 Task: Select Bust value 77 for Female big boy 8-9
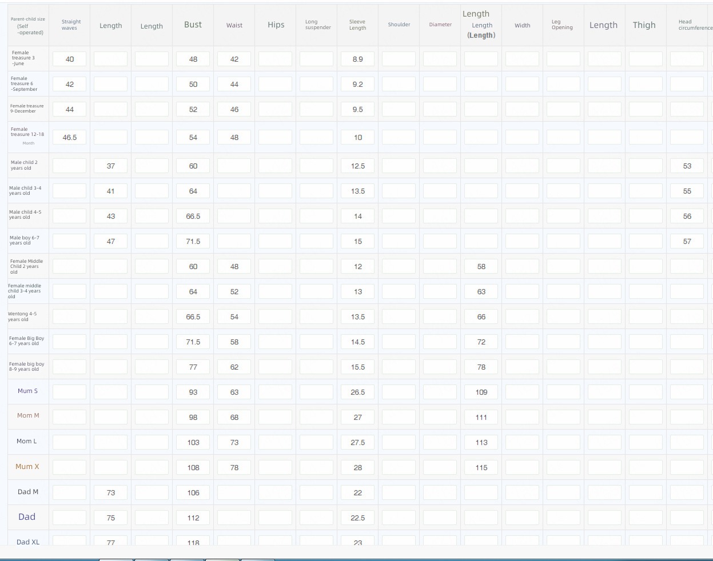tap(193, 367)
